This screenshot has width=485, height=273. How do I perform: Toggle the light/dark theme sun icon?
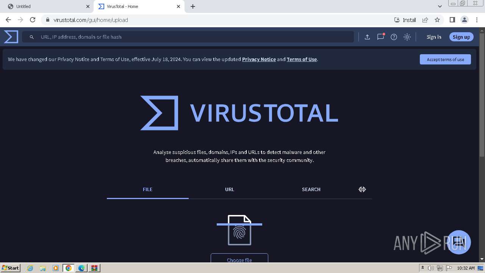coord(407,37)
